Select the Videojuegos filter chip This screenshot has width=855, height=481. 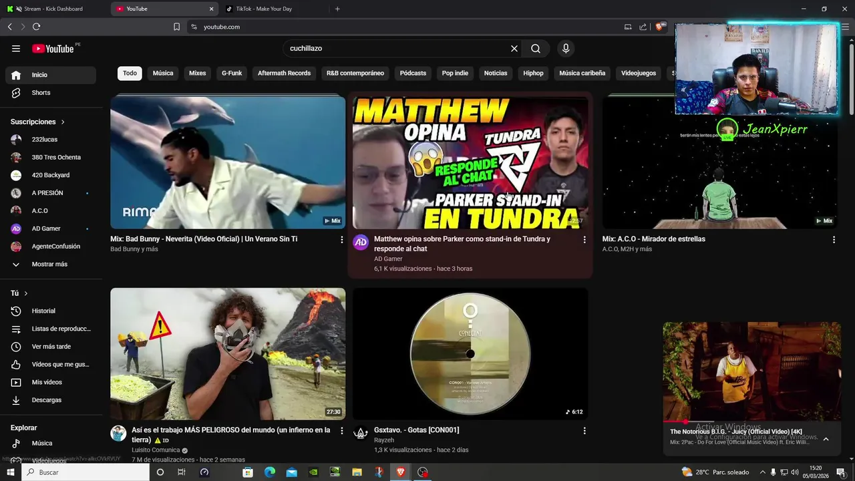click(x=639, y=73)
